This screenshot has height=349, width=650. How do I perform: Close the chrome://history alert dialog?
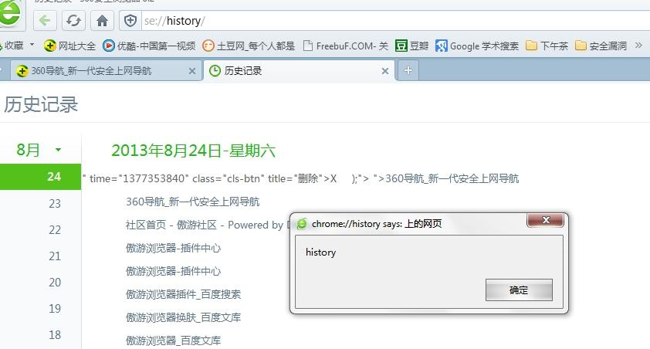(x=545, y=220)
